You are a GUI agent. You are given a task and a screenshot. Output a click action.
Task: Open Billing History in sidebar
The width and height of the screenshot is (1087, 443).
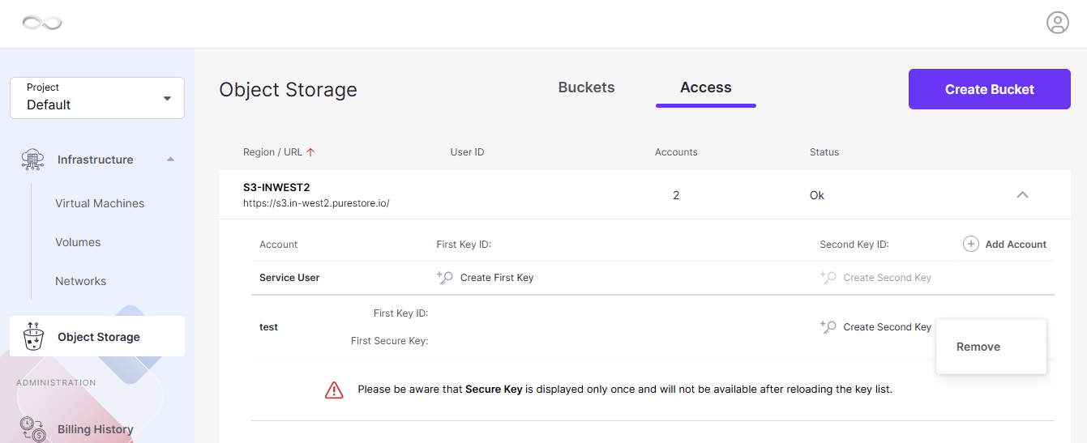tap(96, 429)
